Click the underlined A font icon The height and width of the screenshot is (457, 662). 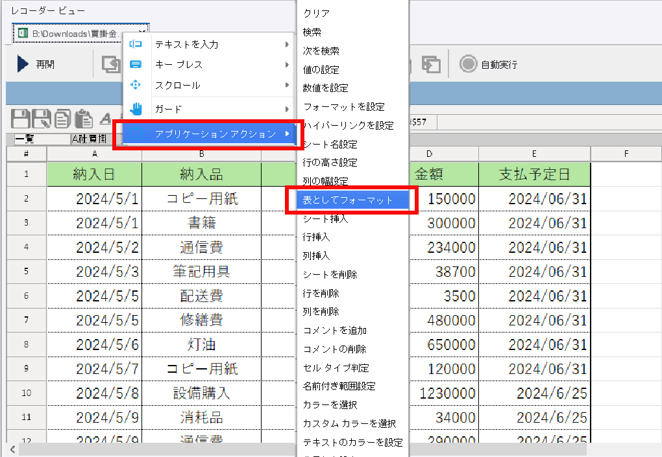point(106,119)
